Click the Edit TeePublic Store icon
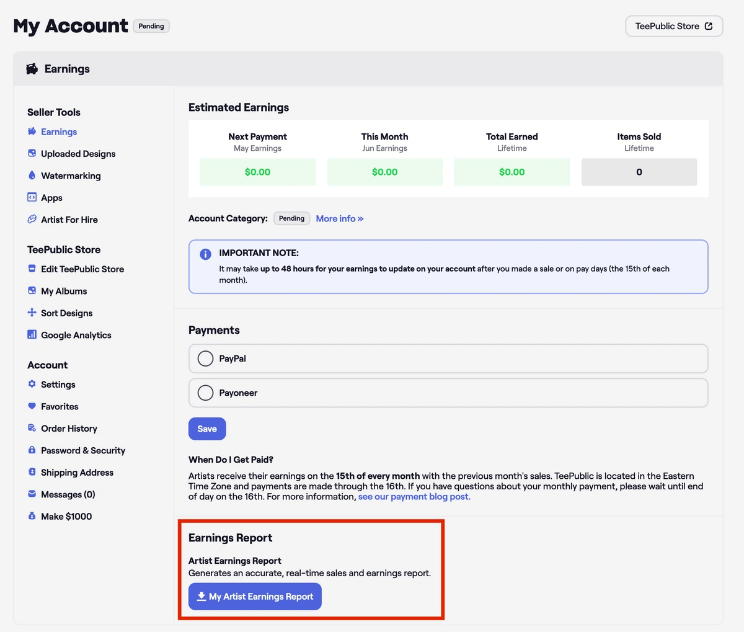The image size is (744, 632). click(x=32, y=269)
